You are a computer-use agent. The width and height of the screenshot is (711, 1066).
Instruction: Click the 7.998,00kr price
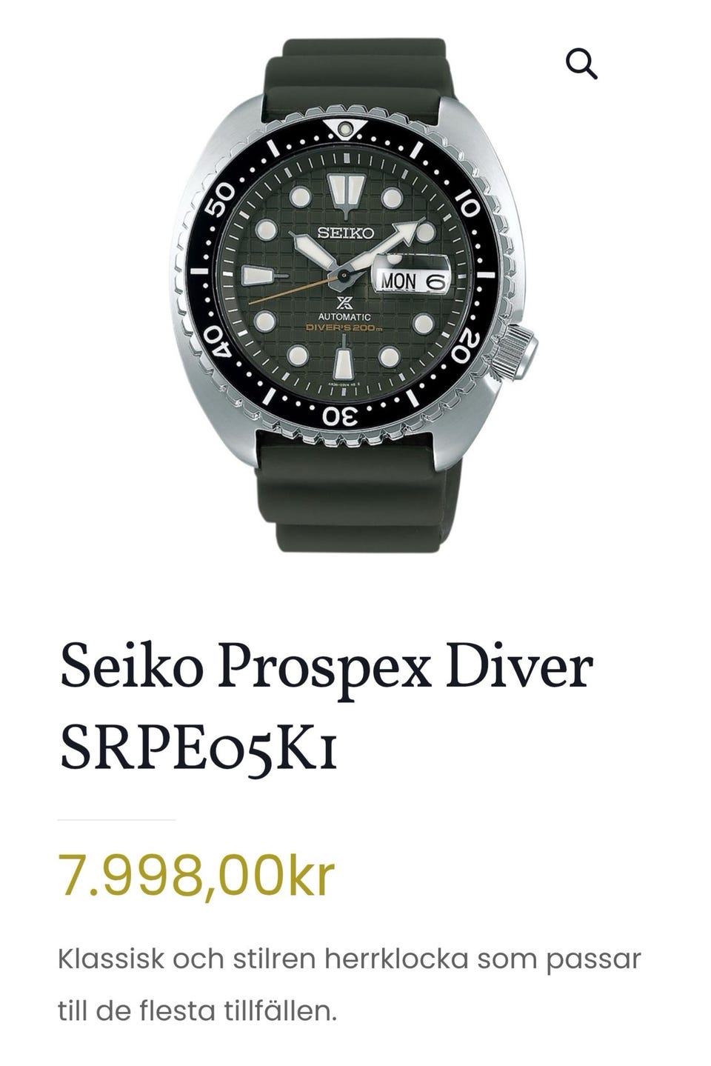coord(196,875)
